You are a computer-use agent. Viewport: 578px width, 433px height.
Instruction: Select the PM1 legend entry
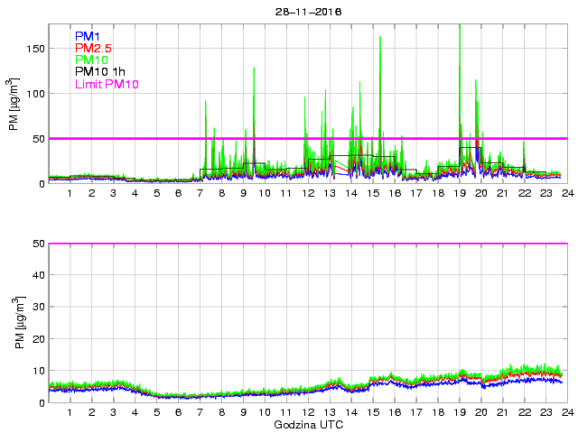87,36
